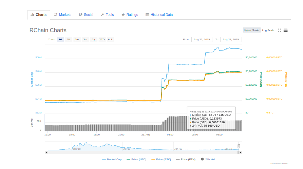Viewport: 303px width, 169px height.
Task: Click the Jan '18 navigator label
Action: tap(77, 149)
